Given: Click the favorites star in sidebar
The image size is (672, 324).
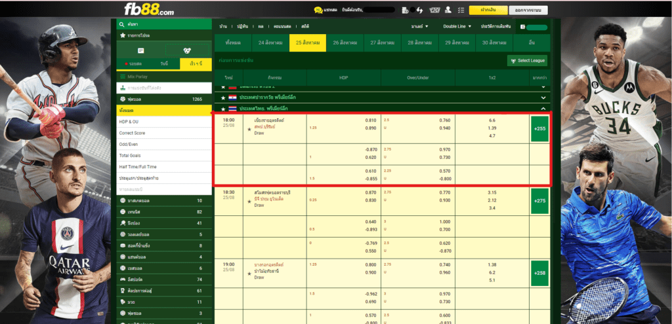Looking at the screenshot, I should coord(123,35).
